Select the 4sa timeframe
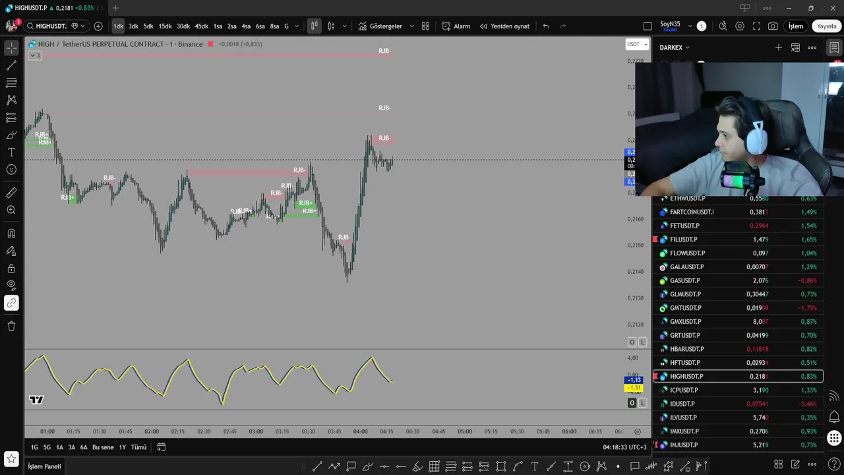 point(246,26)
